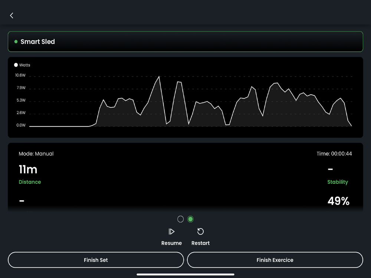This screenshot has height=278, width=371.
Task: Click the Time 00:00:44 readout
Action: click(334, 154)
